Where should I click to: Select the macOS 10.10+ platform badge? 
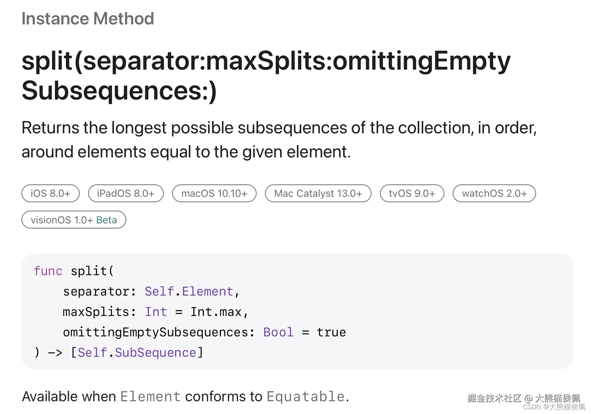click(214, 193)
